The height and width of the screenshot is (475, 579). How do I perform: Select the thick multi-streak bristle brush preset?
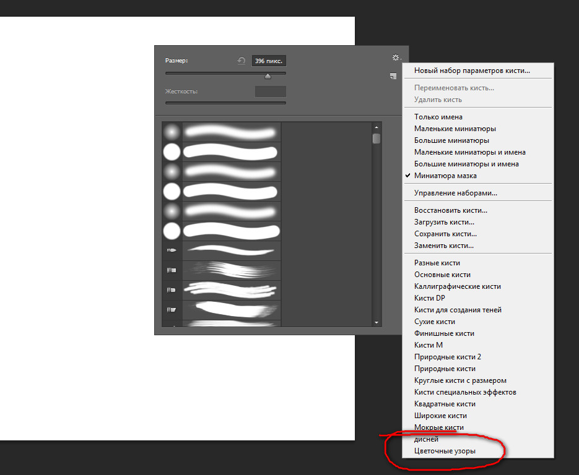click(221, 291)
